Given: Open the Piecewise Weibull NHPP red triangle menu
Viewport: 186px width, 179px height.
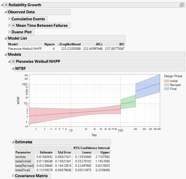Looking at the screenshot, I should [x=14, y=61].
